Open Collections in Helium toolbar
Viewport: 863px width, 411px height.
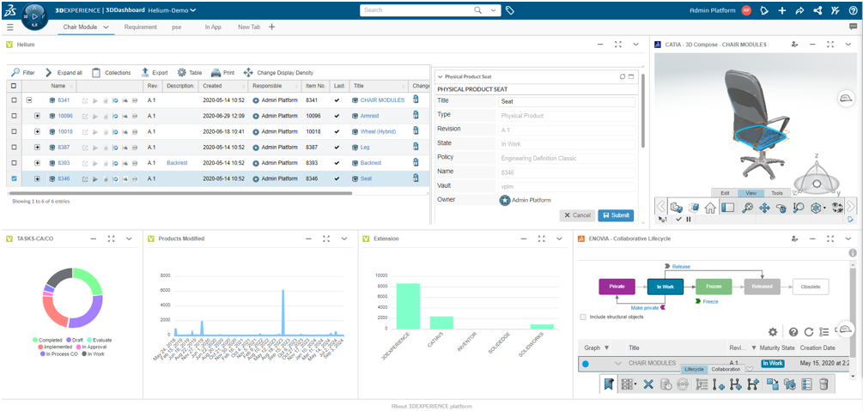[x=111, y=72]
